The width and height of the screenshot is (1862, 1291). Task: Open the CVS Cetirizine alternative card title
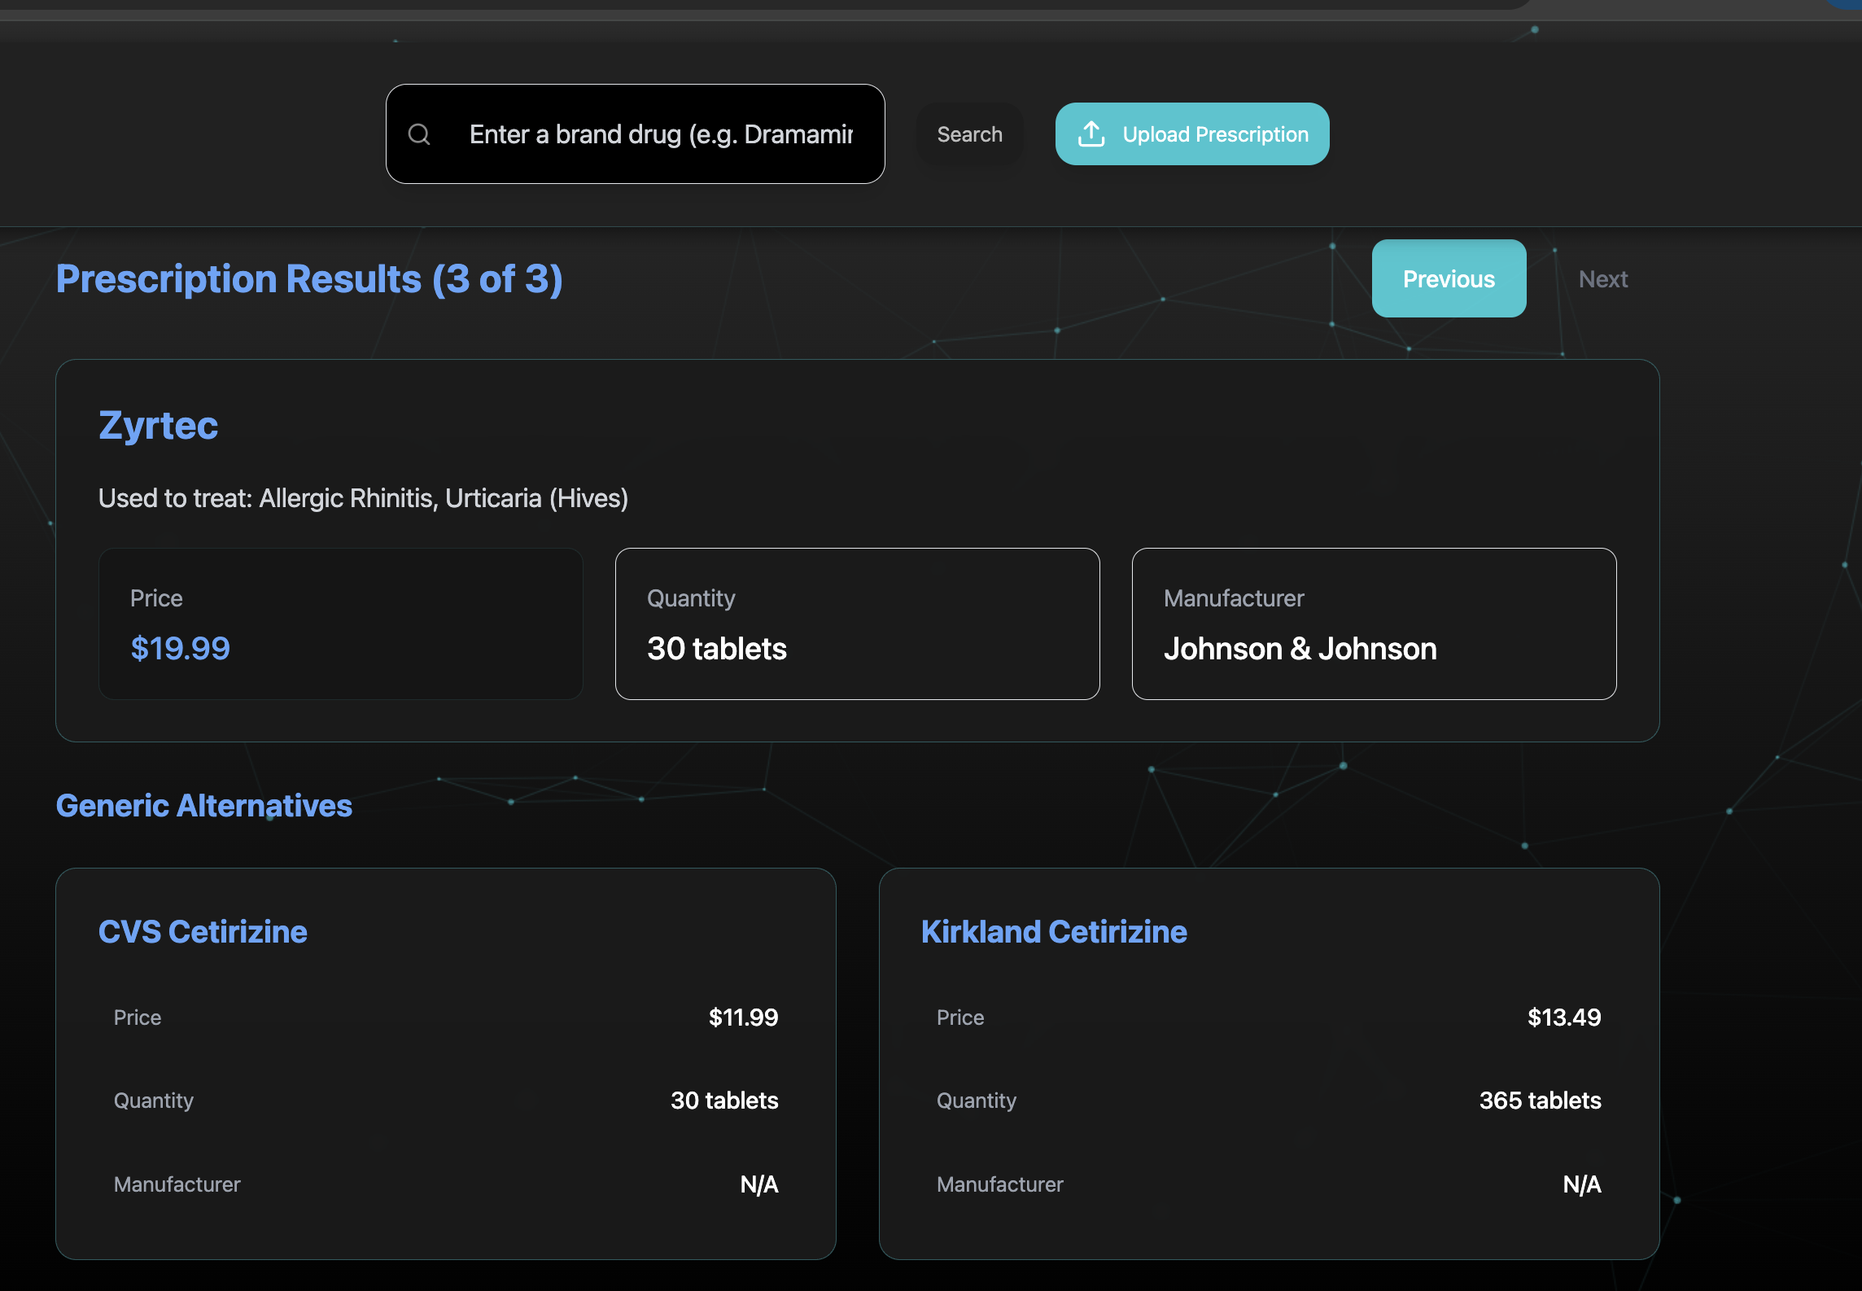click(203, 932)
